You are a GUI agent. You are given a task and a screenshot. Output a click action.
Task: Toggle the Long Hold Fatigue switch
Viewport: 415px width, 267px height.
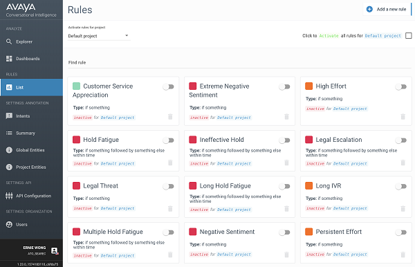click(285, 186)
